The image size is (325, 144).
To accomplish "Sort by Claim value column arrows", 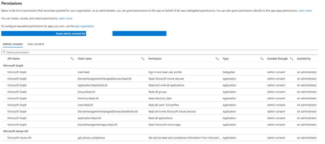I will coord(143,59).
